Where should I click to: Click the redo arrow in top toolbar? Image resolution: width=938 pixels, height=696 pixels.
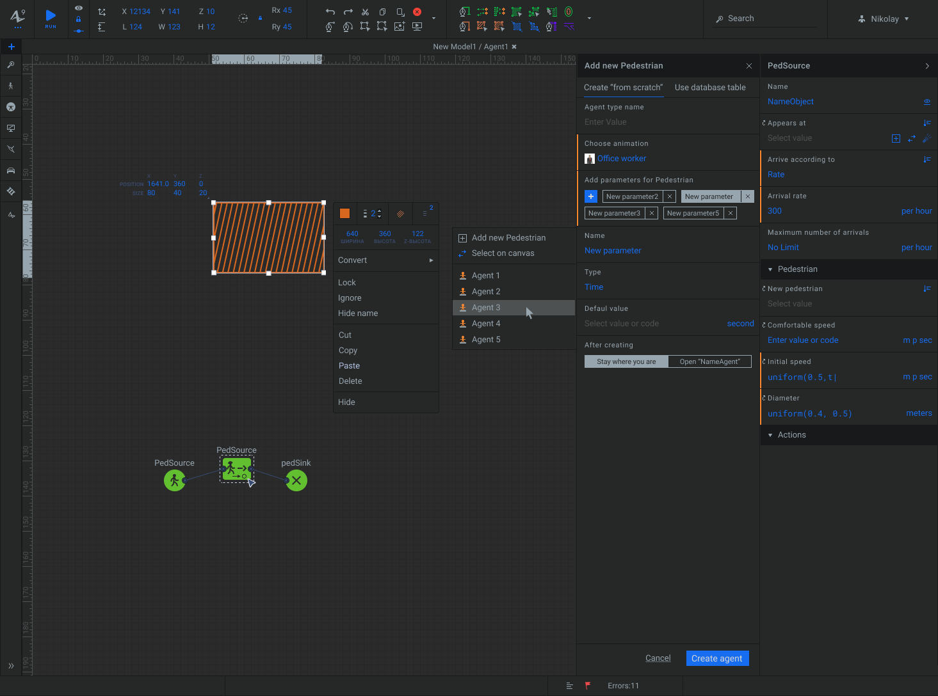click(x=348, y=12)
